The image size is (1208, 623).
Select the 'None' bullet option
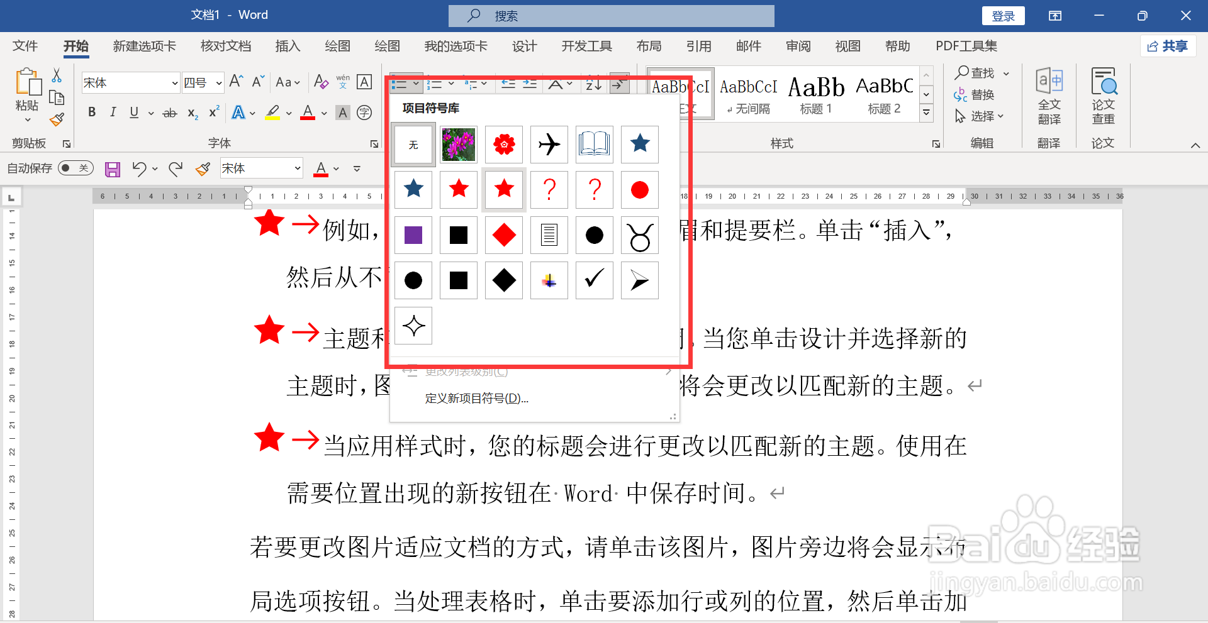tap(413, 145)
